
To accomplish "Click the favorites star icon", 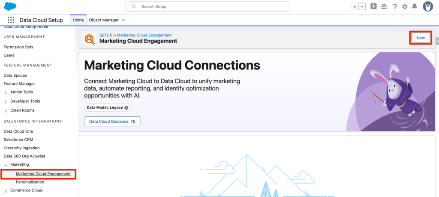I will point(355,6).
